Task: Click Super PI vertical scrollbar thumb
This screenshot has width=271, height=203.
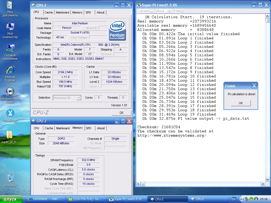Action: click(x=267, y=21)
